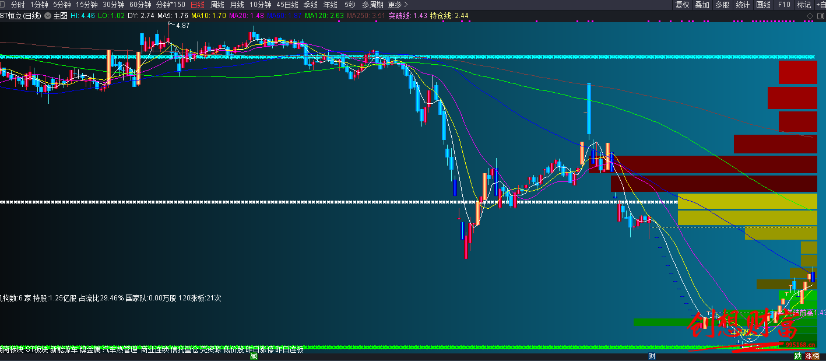Viewport: 826px width, 361px height.
Task: Click the 持股:1.25亿股 holdings text
Action: click(x=55, y=298)
